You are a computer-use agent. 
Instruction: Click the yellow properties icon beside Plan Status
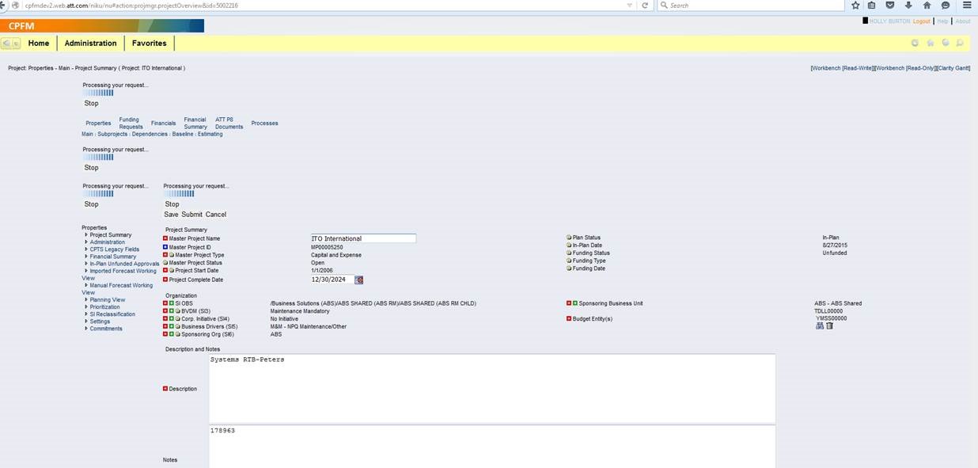click(569, 237)
